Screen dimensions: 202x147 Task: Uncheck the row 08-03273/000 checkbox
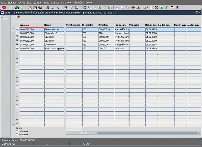click(x=17, y=44)
